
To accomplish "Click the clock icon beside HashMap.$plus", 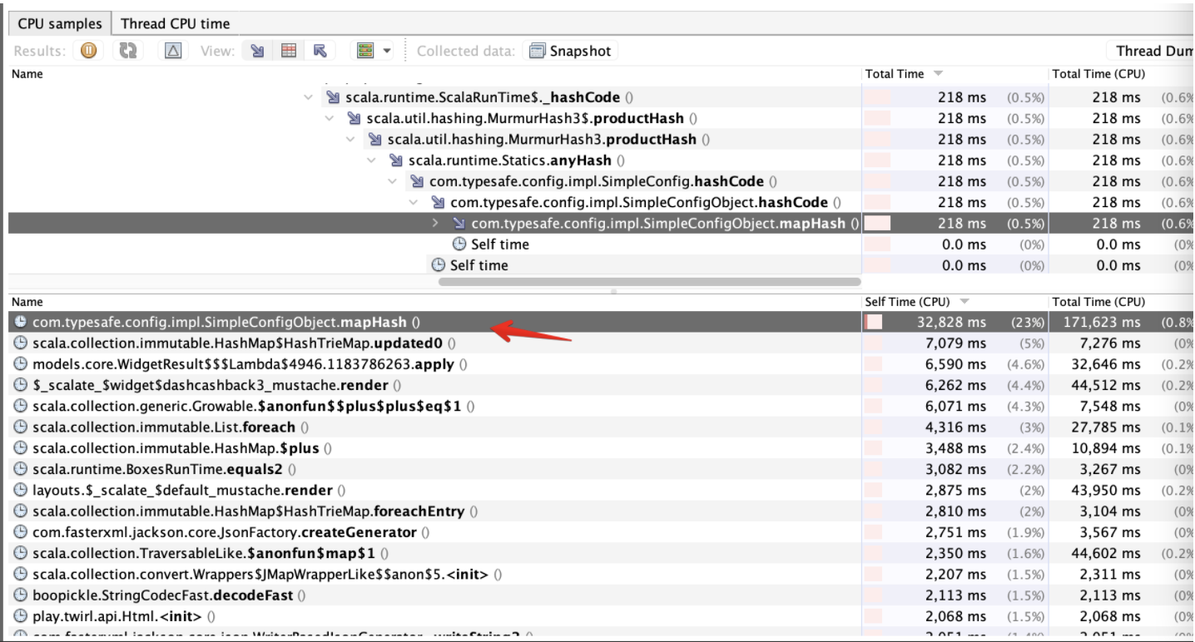I will click(20, 447).
